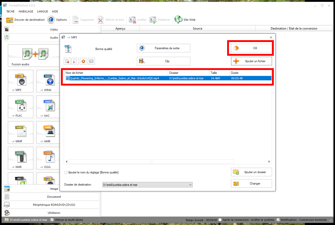335x225 pixels.
Task: Expand the Image category panel
Action: (51, 189)
